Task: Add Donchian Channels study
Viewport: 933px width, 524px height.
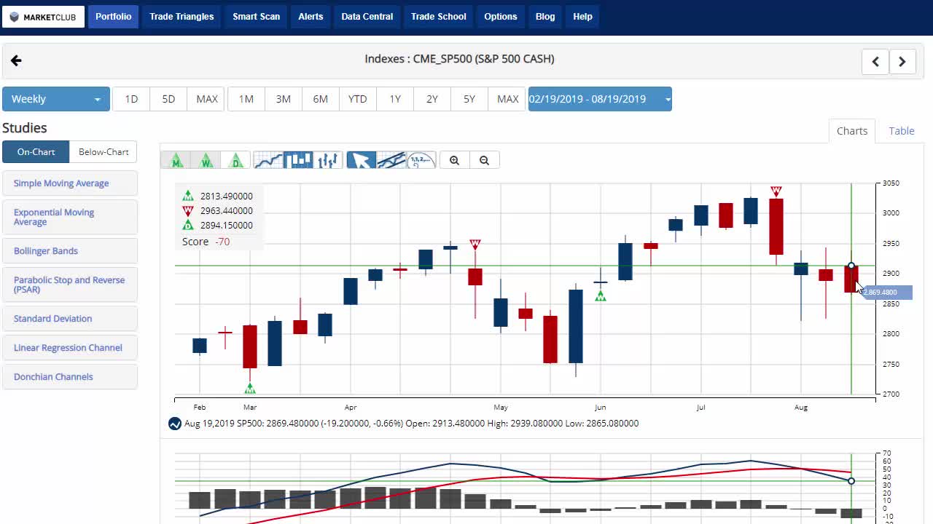Action: [70, 377]
